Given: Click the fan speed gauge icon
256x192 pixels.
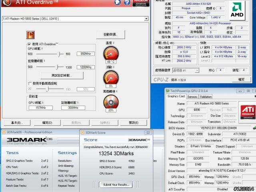Looking at the screenshot, I should pyautogui.click(x=111, y=102).
